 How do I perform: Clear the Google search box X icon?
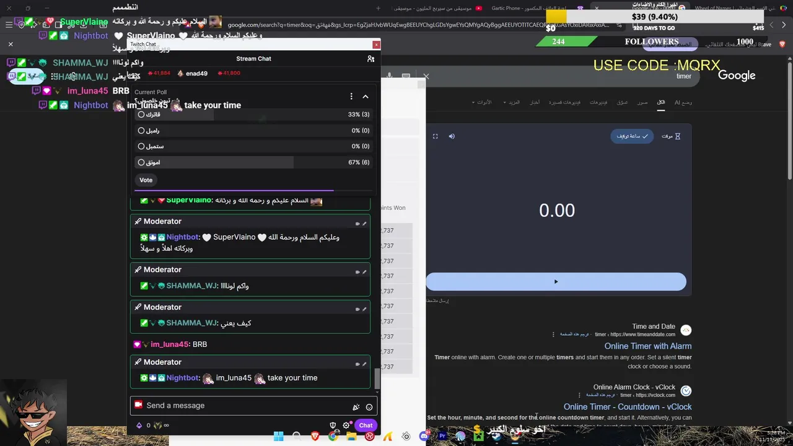click(x=426, y=76)
